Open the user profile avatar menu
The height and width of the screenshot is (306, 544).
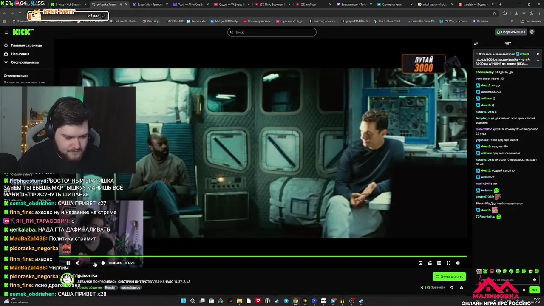click(532, 32)
